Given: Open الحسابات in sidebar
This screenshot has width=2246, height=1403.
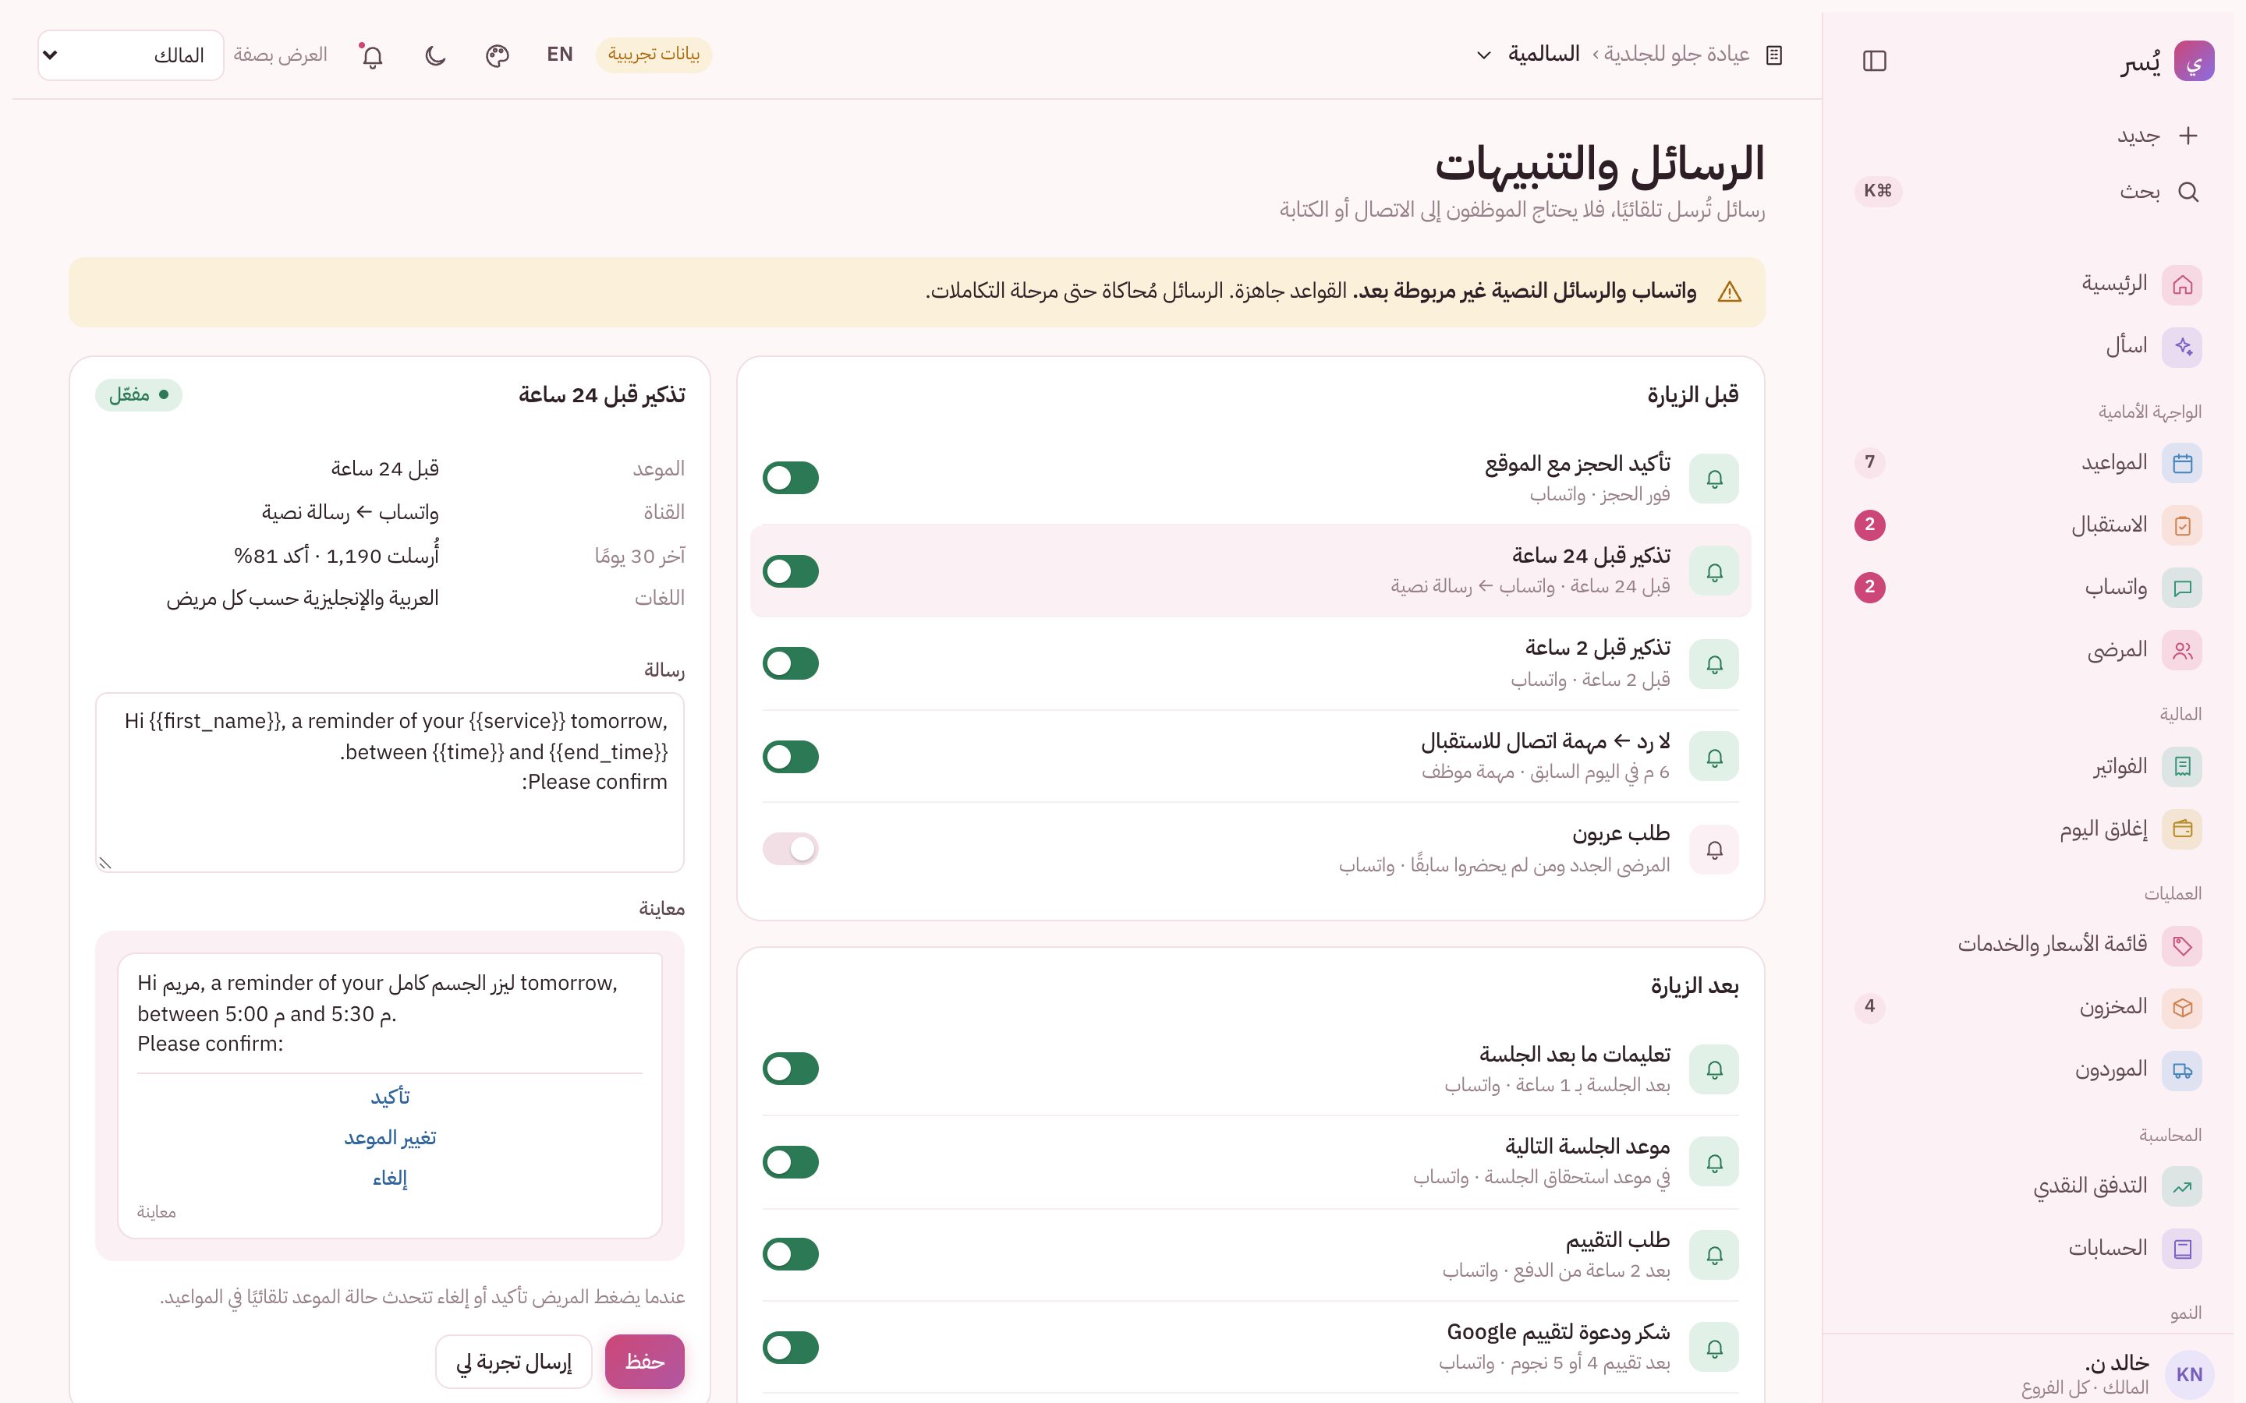Looking at the screenshot, I should click(2029, 1248).
